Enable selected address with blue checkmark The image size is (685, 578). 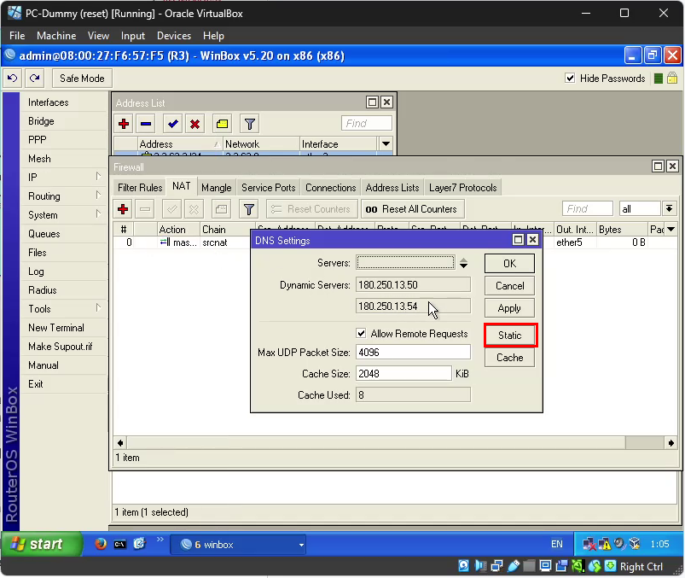[173, 124]
